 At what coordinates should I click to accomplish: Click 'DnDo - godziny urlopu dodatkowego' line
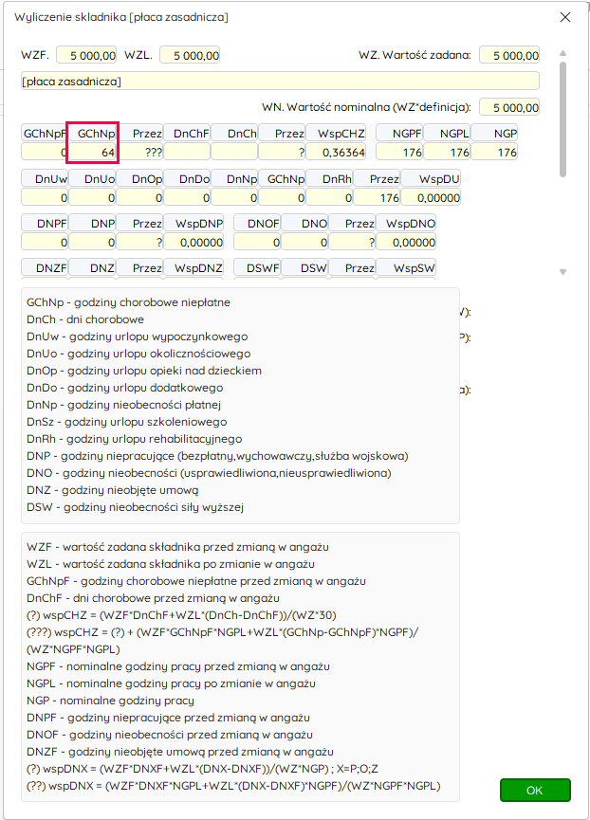tap(125, 388)
